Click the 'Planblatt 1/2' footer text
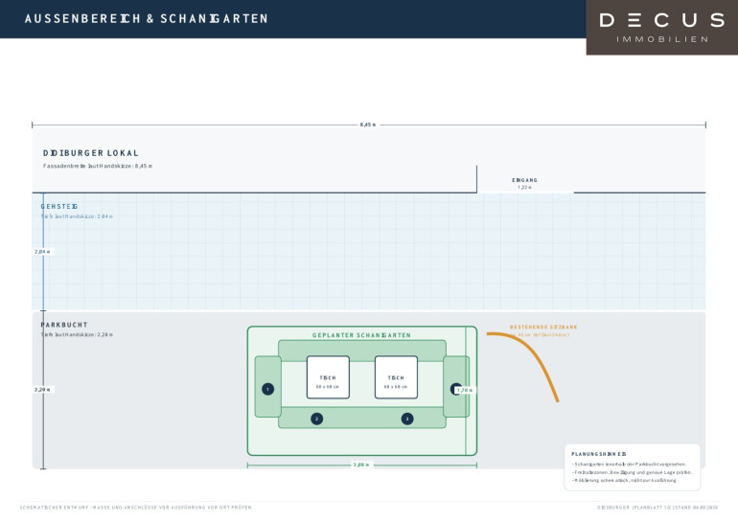The height and width of the screenshot is (522, 738). [654, 508]
